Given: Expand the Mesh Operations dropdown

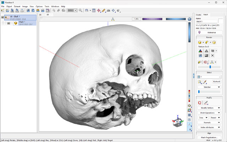Looking at the screenshot, I should coord(209,113).
